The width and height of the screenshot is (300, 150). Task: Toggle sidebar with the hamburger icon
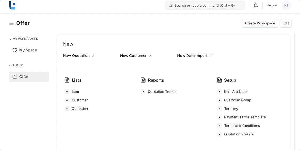tap(11, 23)
